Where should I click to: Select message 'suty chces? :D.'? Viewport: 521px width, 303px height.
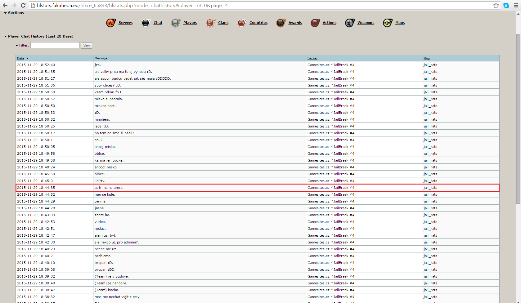pos(108,85)
